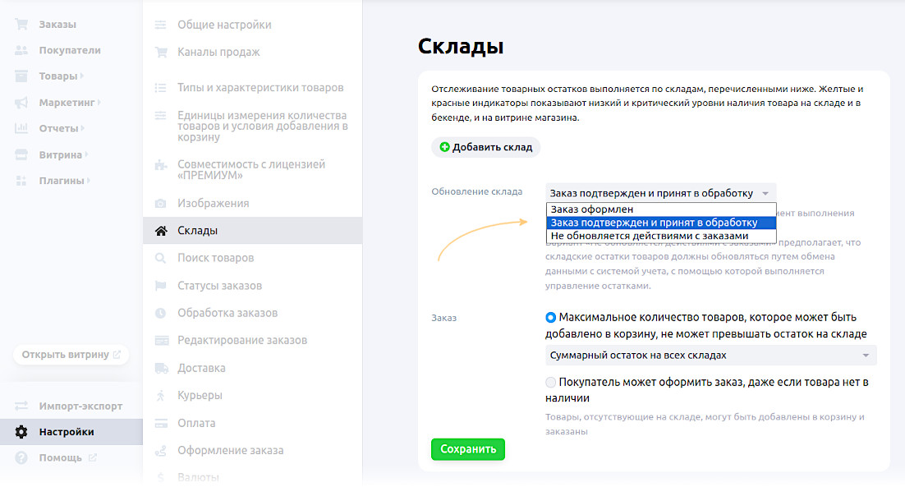Screen dimensions: 905x487
Task: Click the shopping cart icon beside Заказы
Action: (21, 25)
